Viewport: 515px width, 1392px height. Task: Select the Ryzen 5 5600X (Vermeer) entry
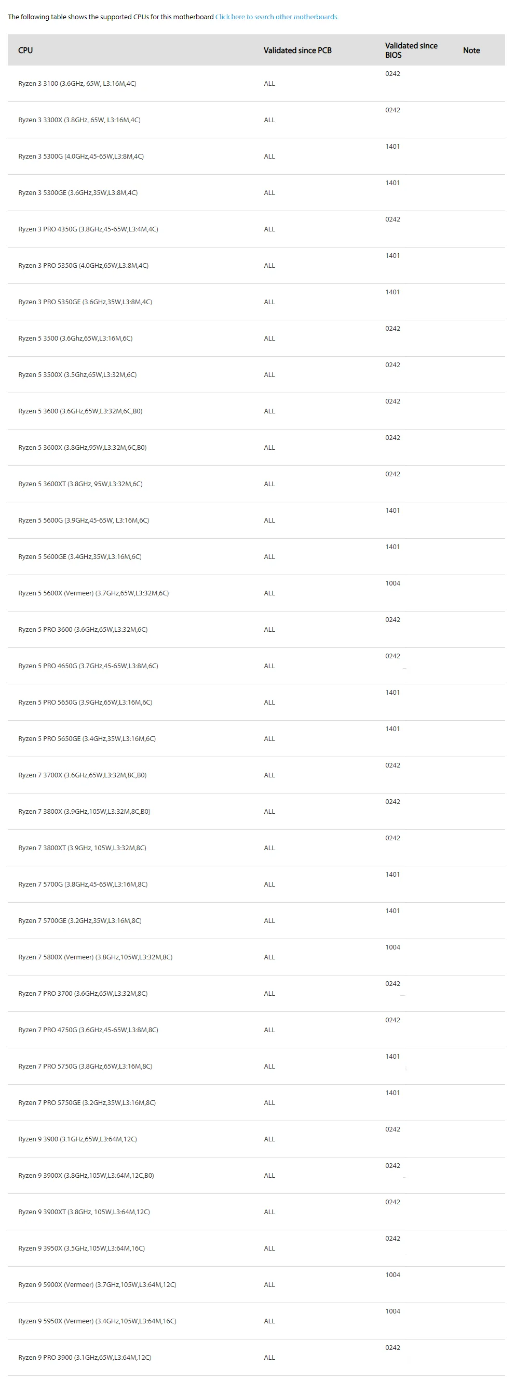click(x=93, y=593)
